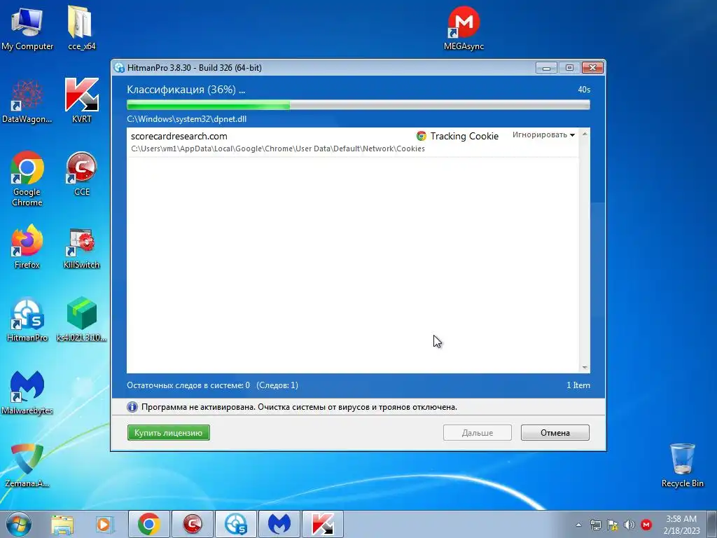Minimize the HitmanPro window

(x=546, y=68)
